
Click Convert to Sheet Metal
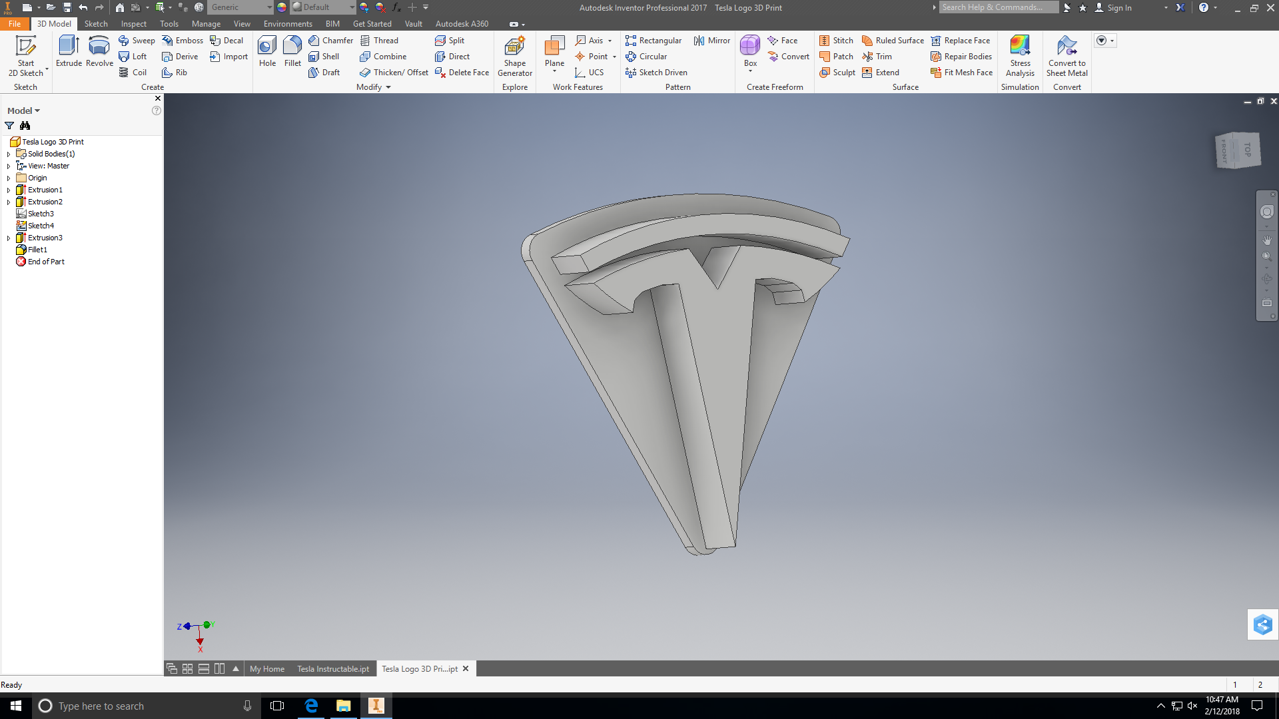pyautogui.click(x=1066, y=56)
